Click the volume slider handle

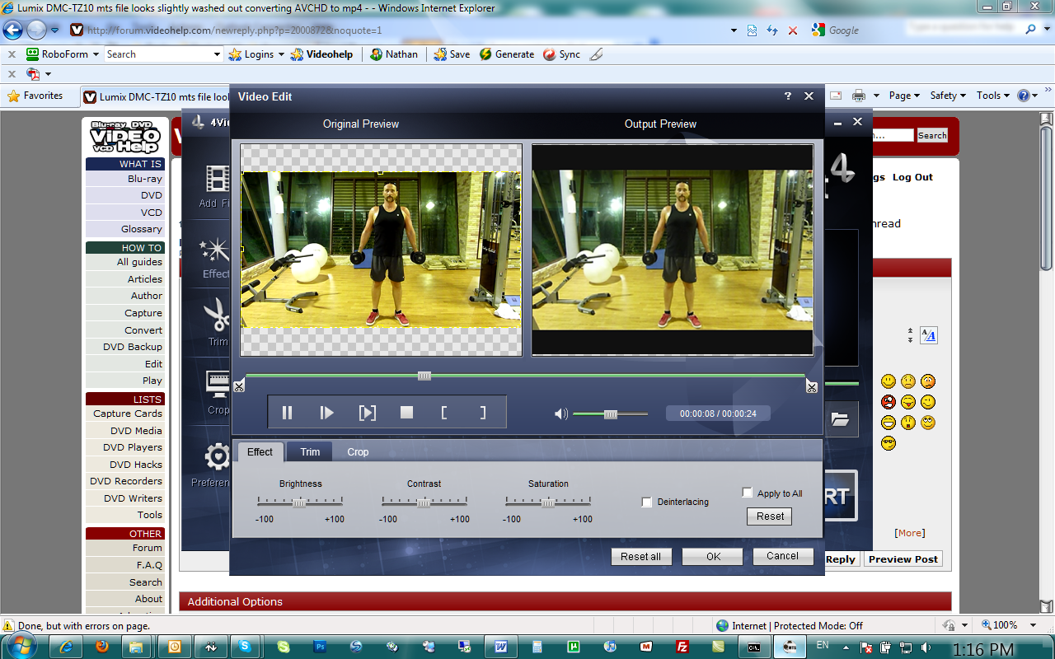click(611, 414)
